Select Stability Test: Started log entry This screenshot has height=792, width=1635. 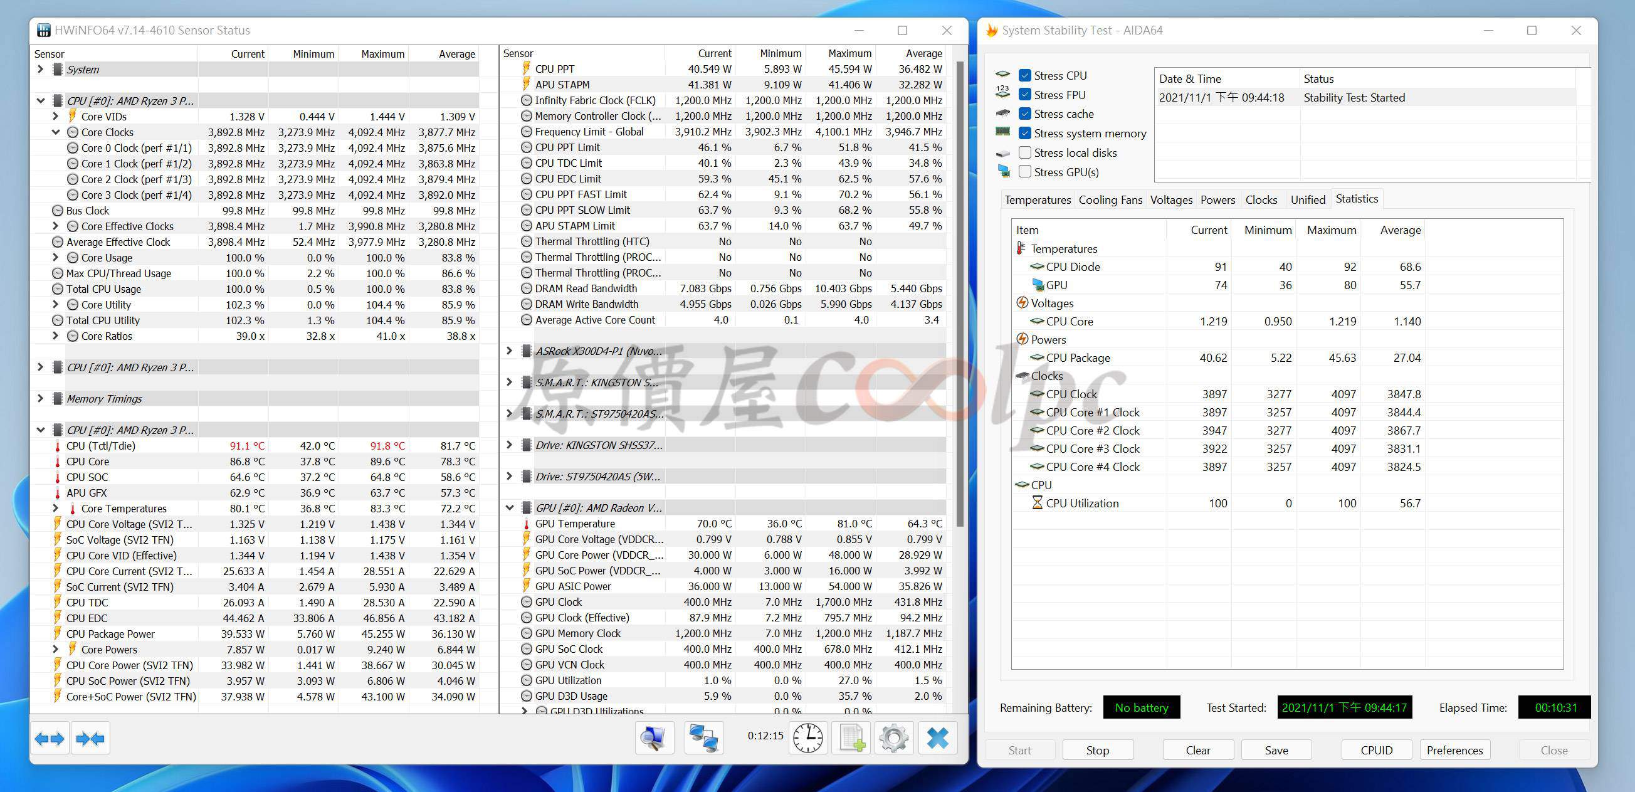click(1365, 98)
